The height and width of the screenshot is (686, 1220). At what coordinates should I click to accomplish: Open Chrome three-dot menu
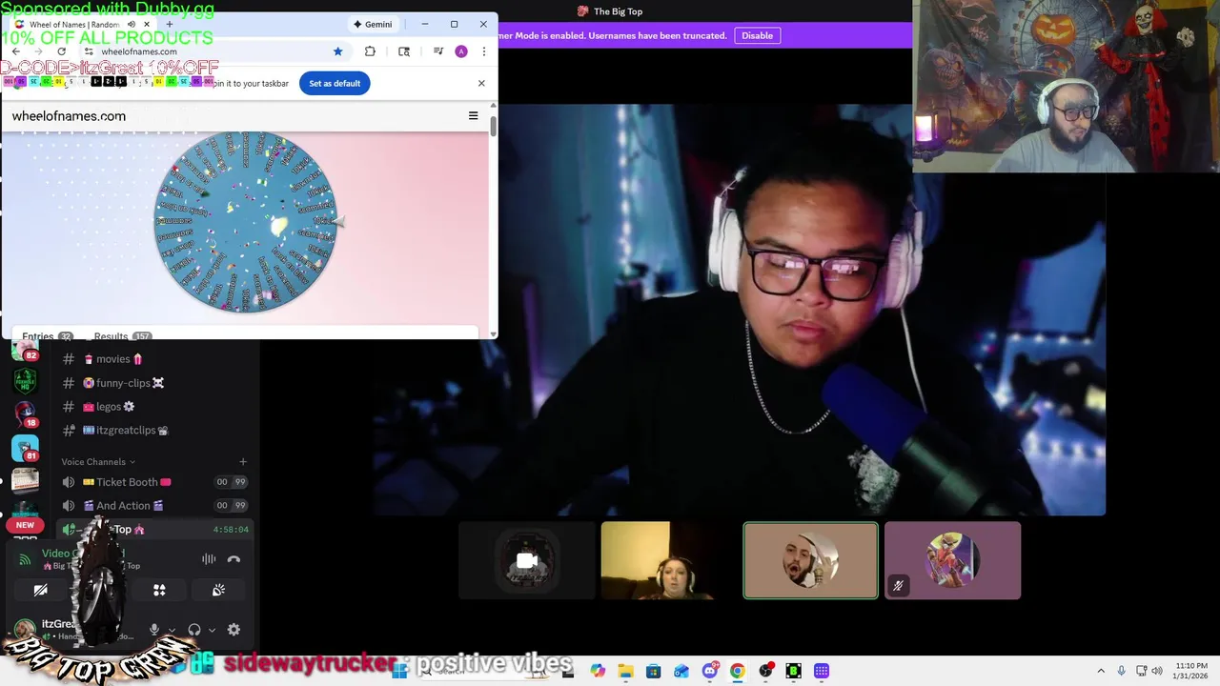483,51
